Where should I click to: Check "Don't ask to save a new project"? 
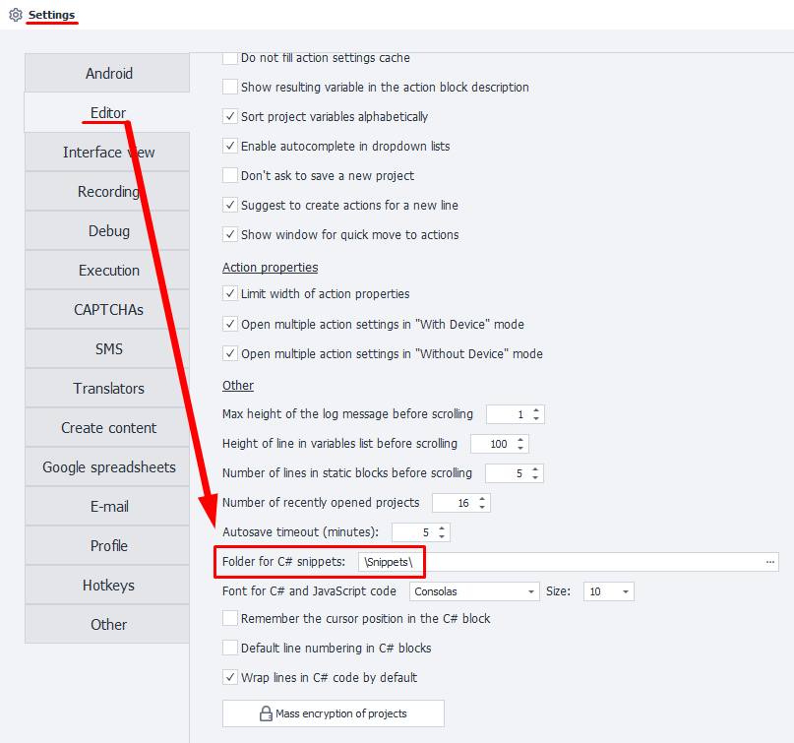tap(229, 175)
